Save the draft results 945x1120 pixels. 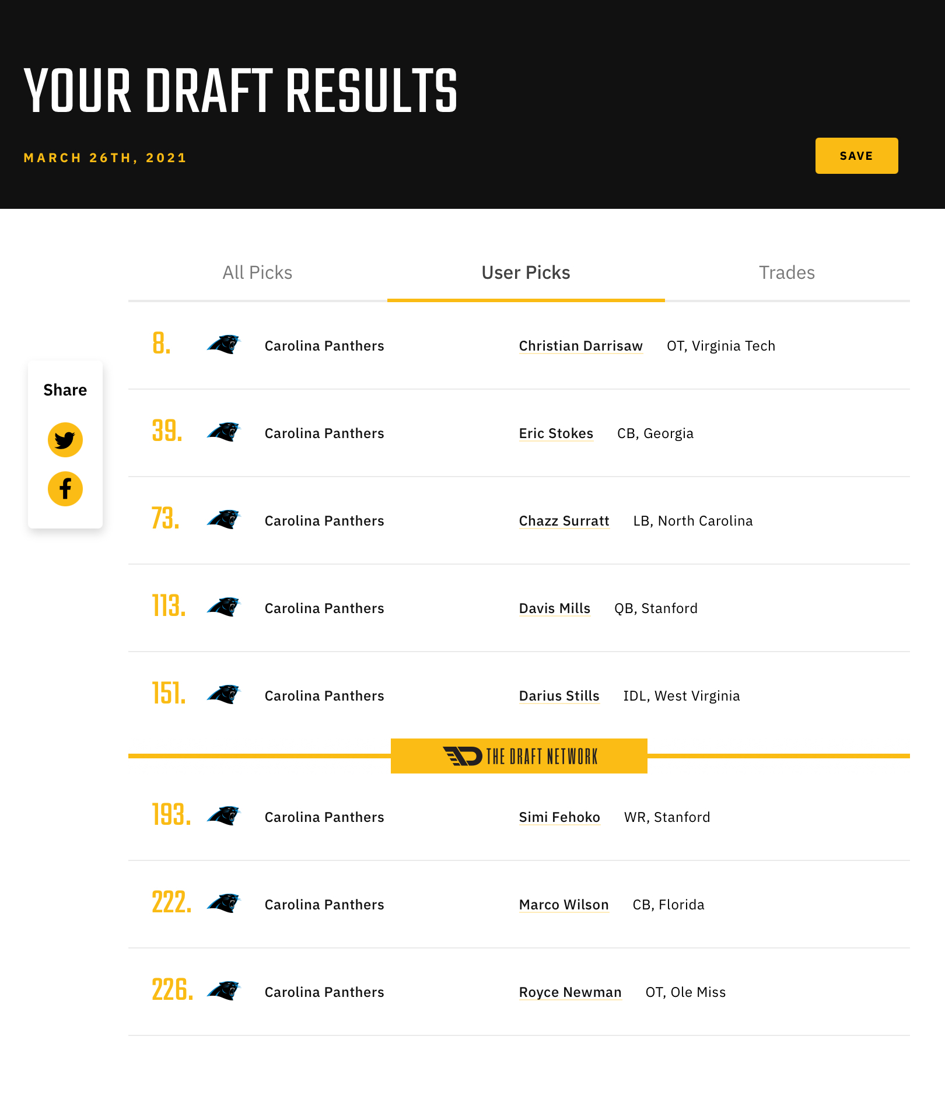pyautogui.click(x=857, y=156)
